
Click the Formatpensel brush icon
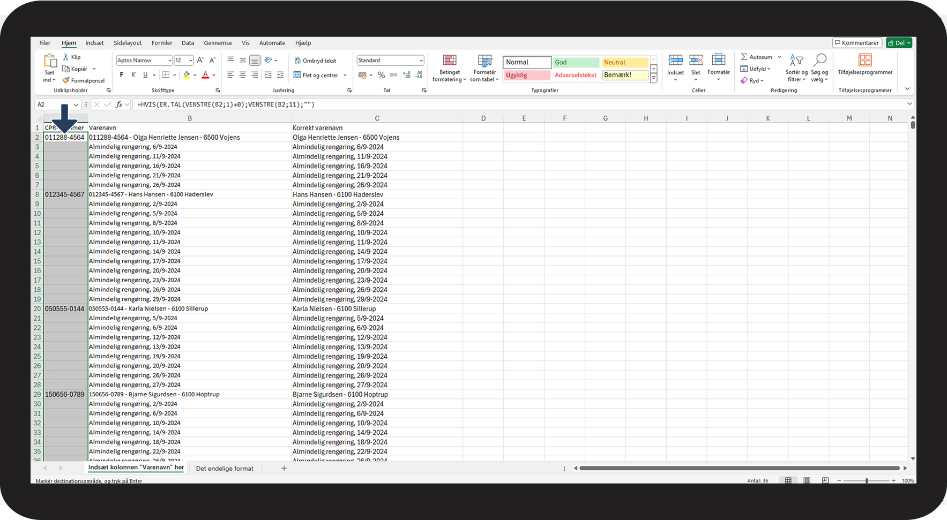click(x=66, y=80)
